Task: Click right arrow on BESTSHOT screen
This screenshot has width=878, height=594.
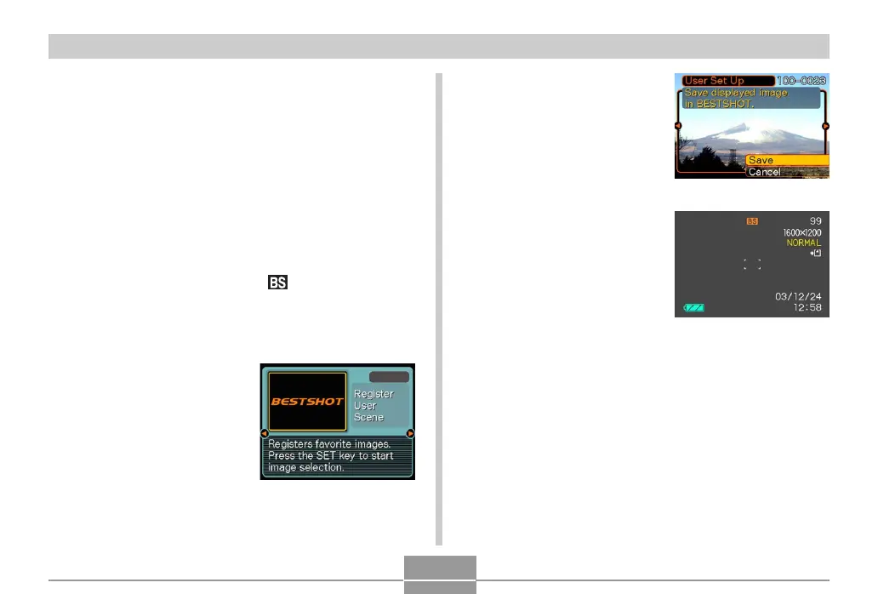Action: click(410, 433)
